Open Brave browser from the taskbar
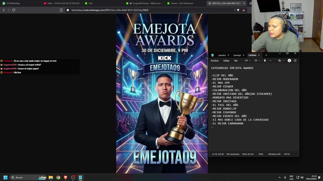Screen dimensions: 323x181 coord(66,177)
